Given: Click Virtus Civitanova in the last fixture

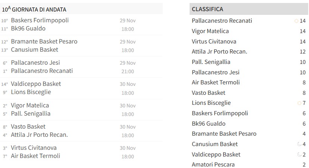Looking at the screenshot, I should pyautogui.click(x=34, y=148).
